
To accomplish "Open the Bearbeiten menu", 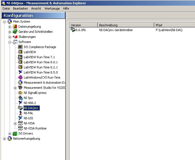I will [x=20, y=8].
